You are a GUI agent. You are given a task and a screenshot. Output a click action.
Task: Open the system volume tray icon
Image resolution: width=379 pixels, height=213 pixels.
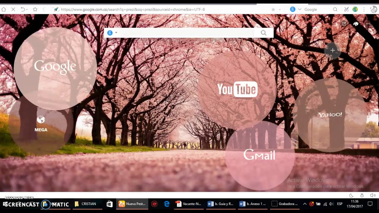point(331,204)
